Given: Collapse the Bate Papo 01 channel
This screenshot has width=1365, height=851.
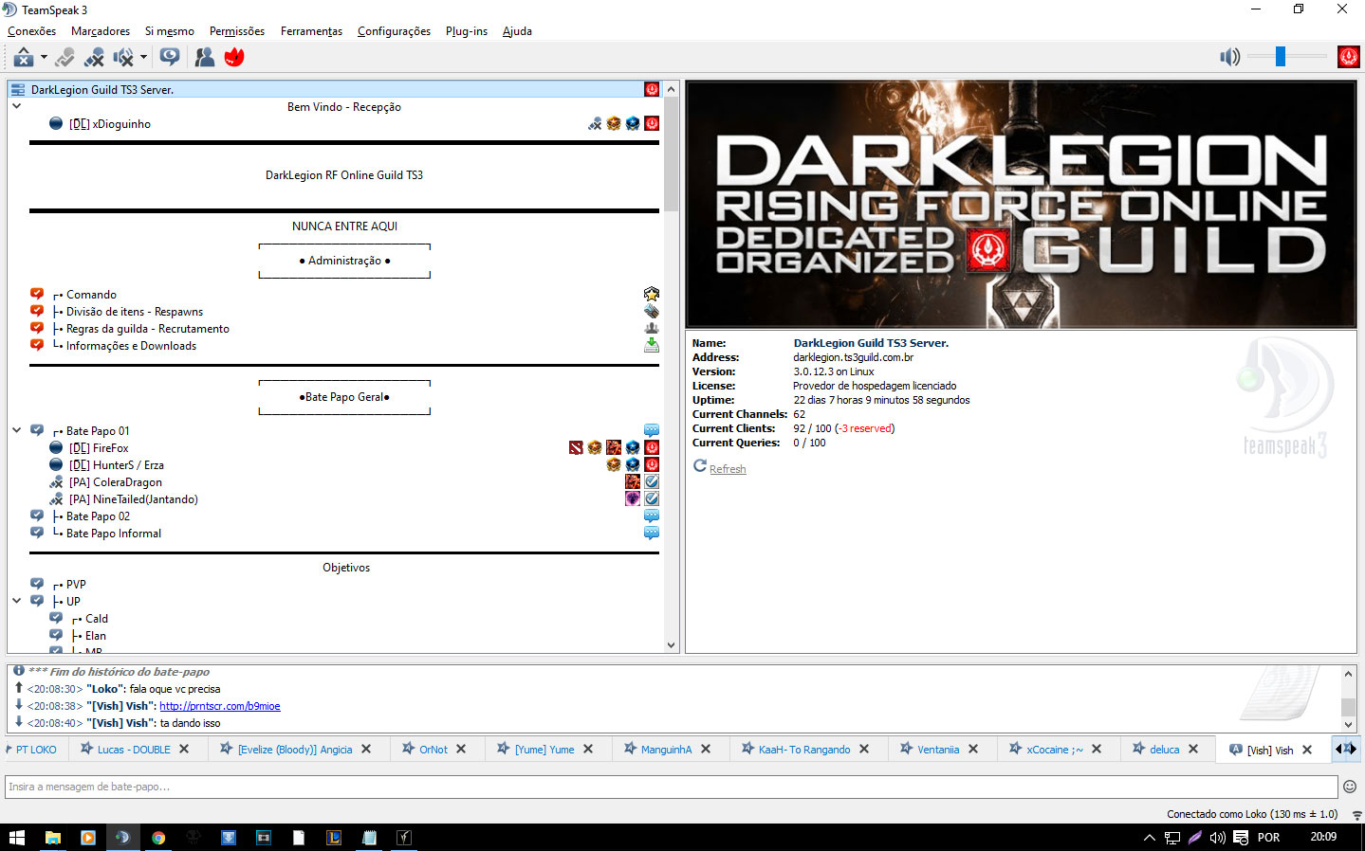Looking at the screenshot, I should point(16,430).
